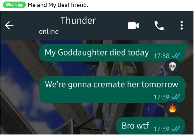The width and height of the screenshot is (194, 135).
Task: Tap the skull emoji reaction
Action: click(172, 66)
